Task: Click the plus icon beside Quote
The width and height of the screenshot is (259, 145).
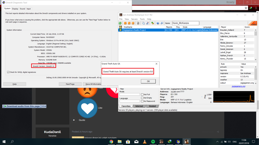Action: (74, 120)
